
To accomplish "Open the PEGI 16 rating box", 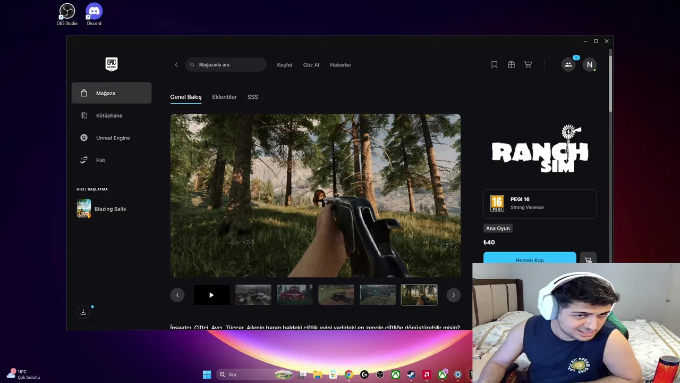I will click(540, 203).
